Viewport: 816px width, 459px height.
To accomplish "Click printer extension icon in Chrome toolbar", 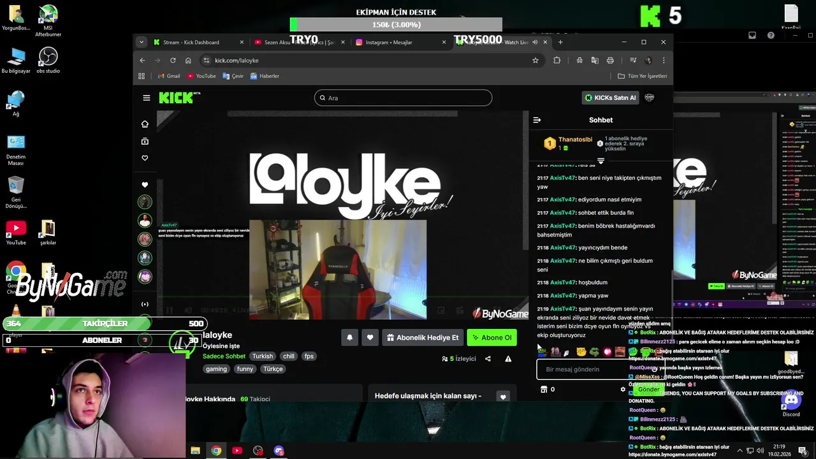I will click(x=610, y=60).
